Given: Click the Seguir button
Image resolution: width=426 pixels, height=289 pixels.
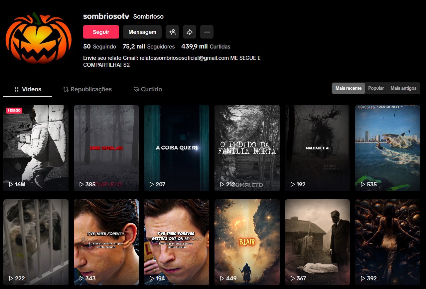Looking at the screenshot, I should [x=101, y=32].
